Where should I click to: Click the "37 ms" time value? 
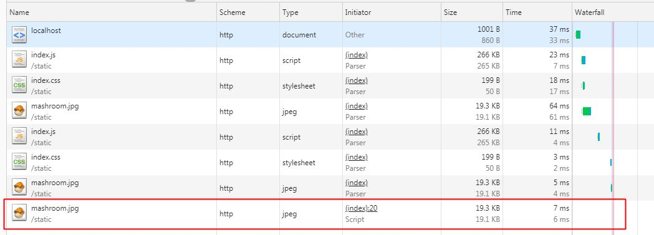(559, 29)
